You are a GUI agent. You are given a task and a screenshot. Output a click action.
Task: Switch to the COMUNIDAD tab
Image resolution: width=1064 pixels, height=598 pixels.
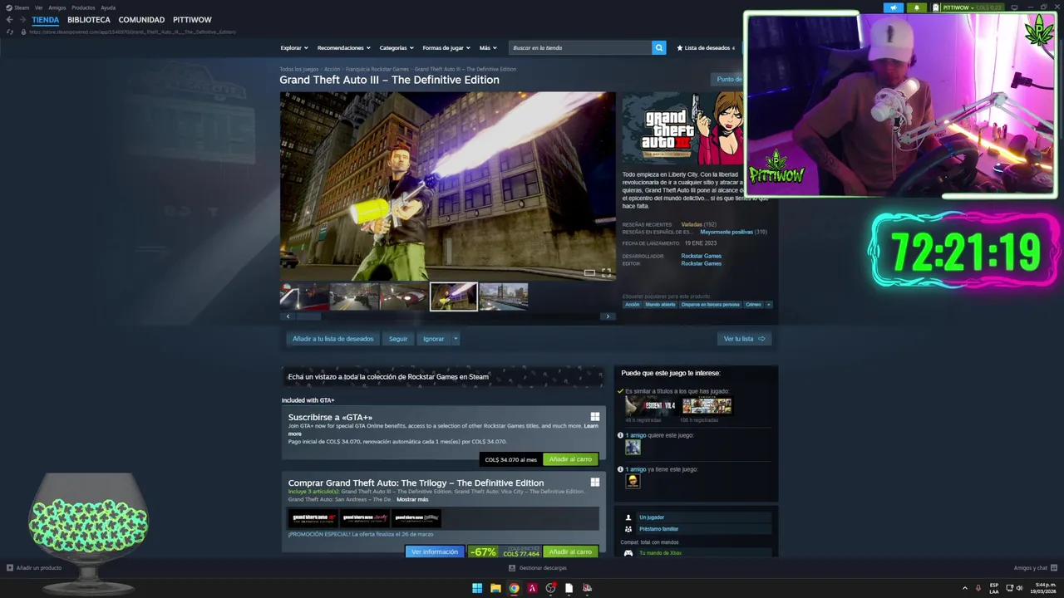point(141,20)
